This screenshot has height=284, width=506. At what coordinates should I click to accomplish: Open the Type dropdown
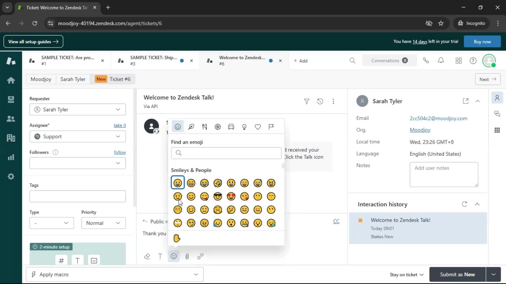coord(52,223)
